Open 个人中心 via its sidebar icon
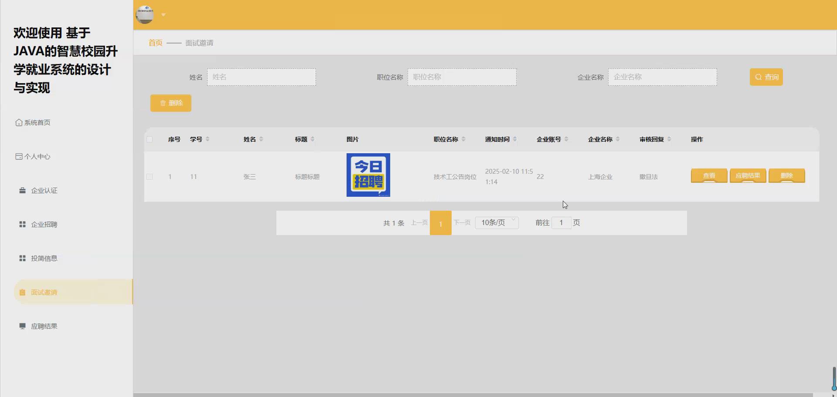 point(18,156)
